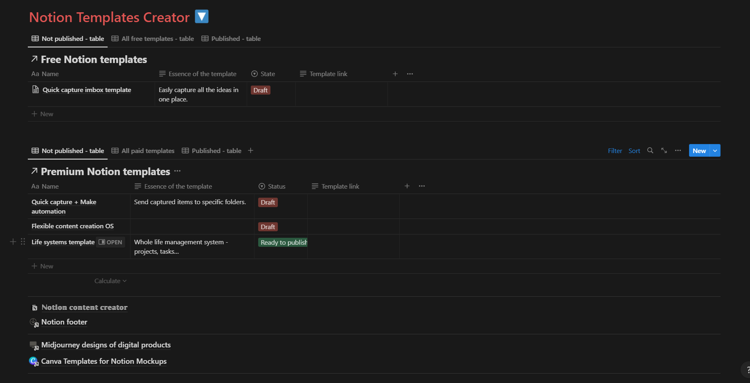Open Filter options for Premium database
The height and width of the screenshot is (383, 750).
click(615, 151)
